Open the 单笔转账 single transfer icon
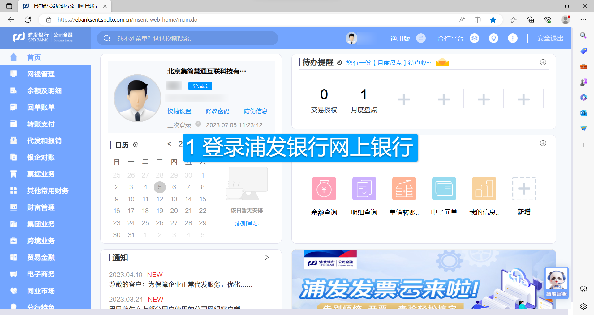 (404, 188)
